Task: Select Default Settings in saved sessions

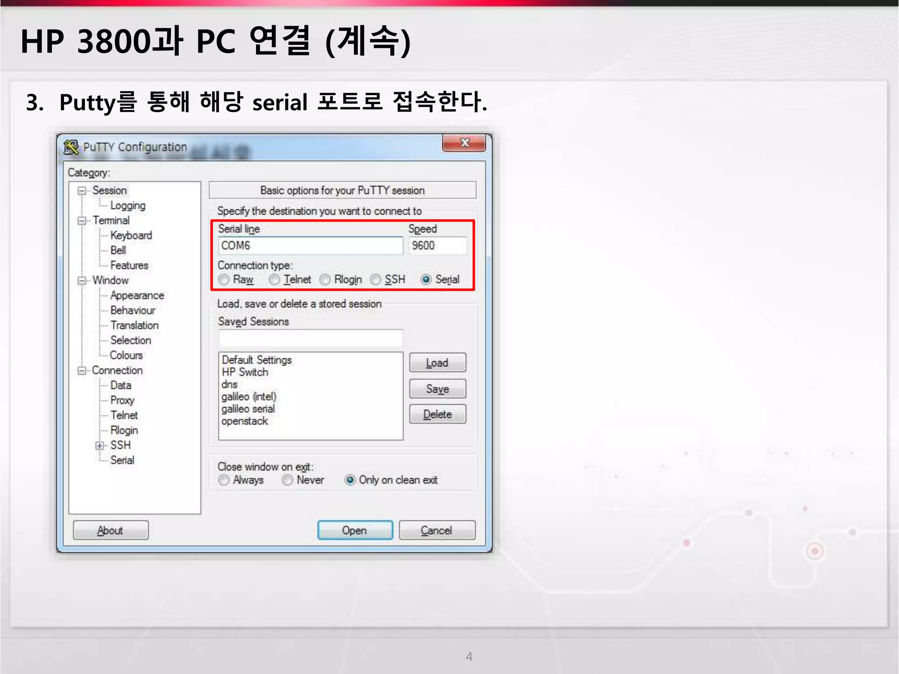Action: [x=256, y=360]
